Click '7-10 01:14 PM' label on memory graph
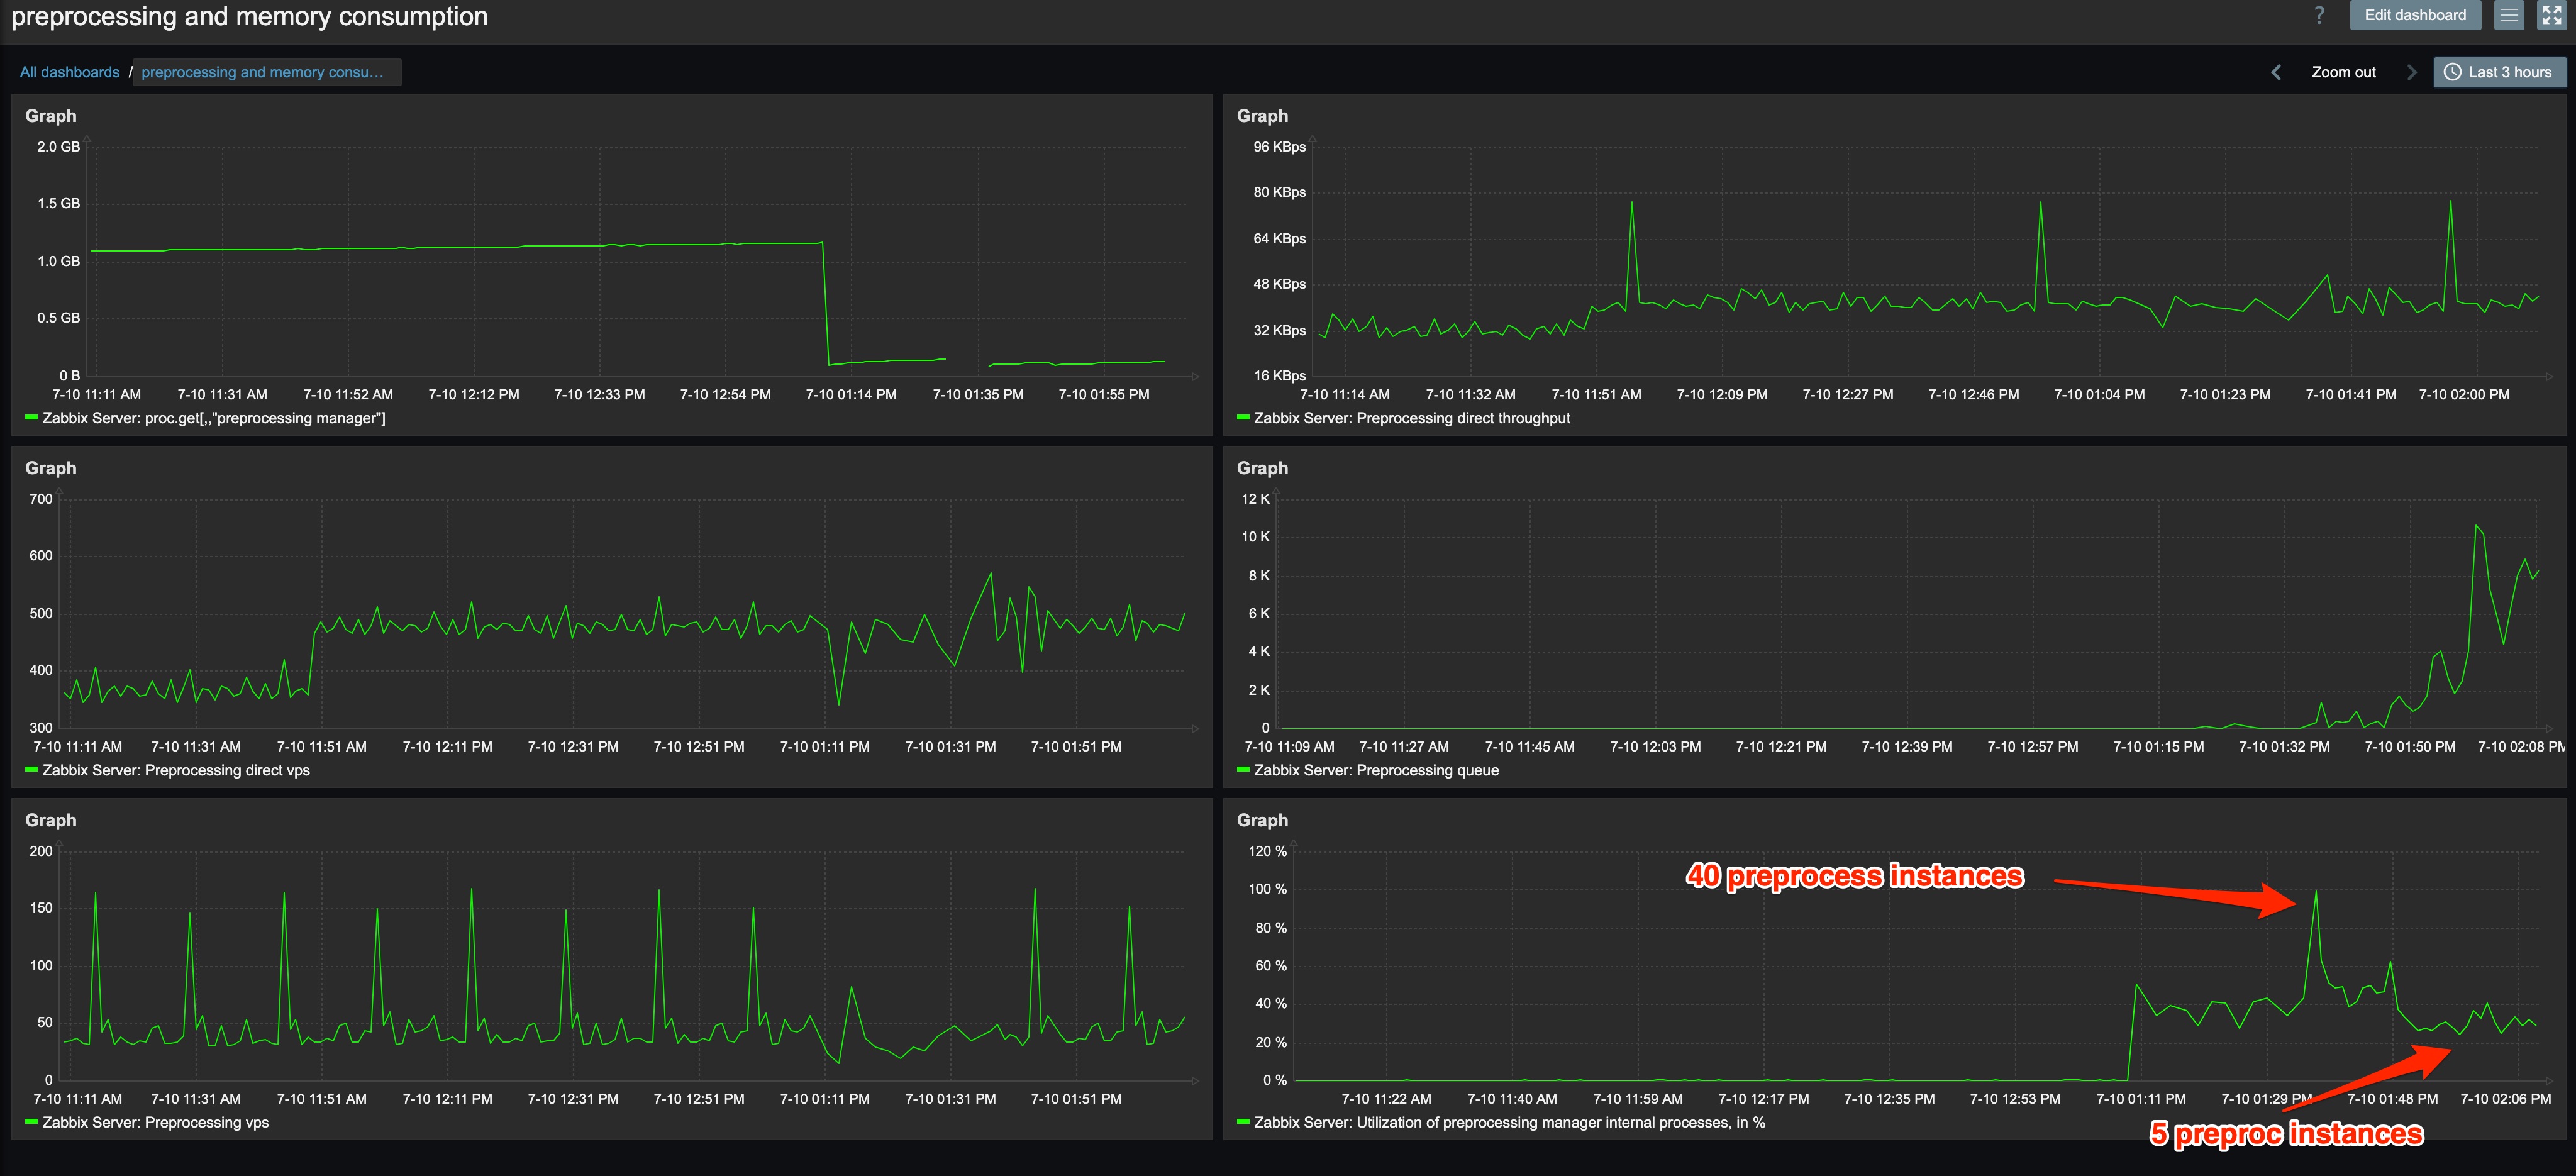This screenshot has height=1176, width=2576. 851,395
